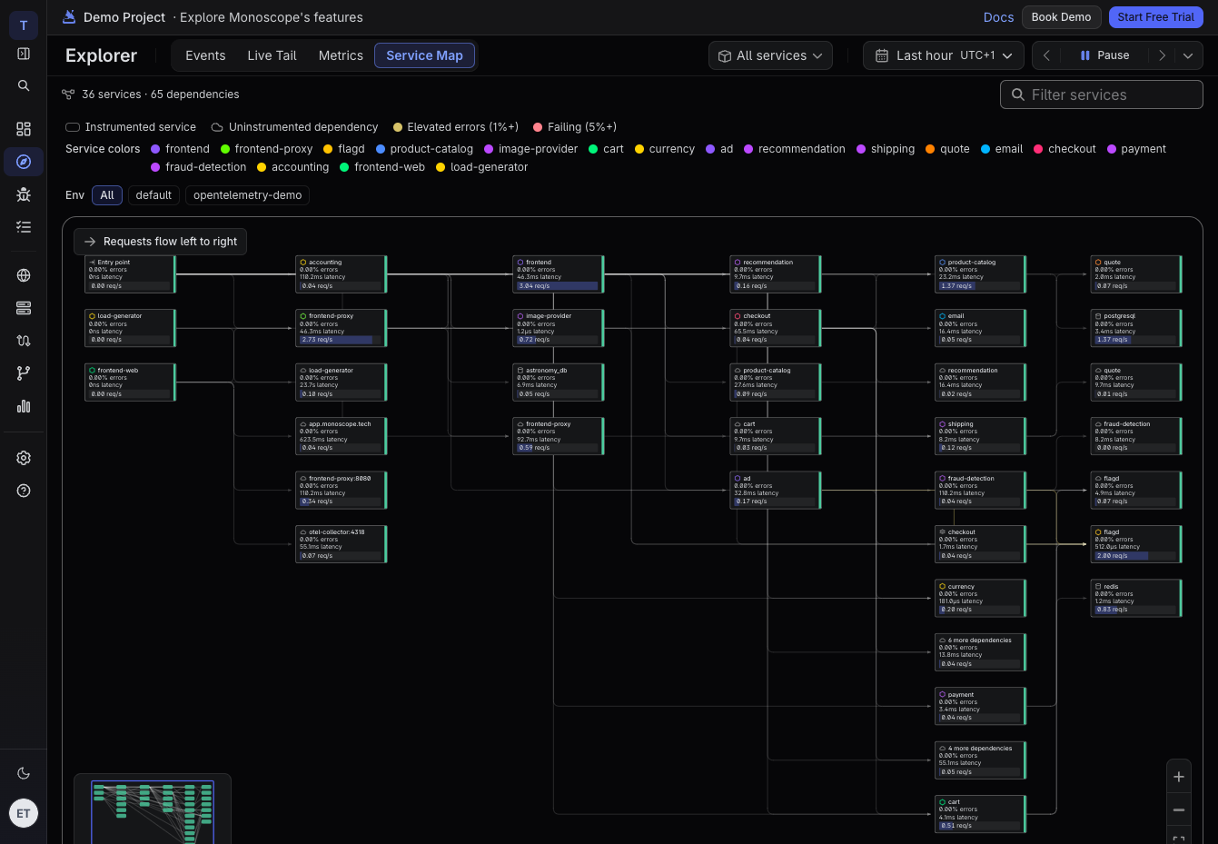Click the help question mark icon
This screenshot has width=1218, height=844.
(x=24, y=491)
